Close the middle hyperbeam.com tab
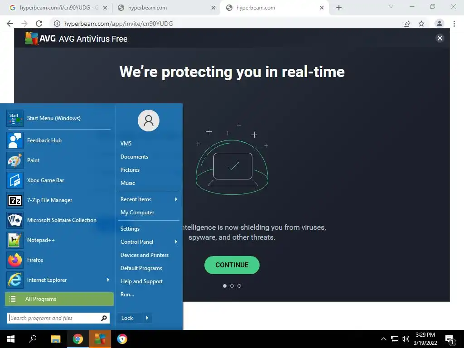464x348 pixels. pyautogui.click(x=213, y=8)
